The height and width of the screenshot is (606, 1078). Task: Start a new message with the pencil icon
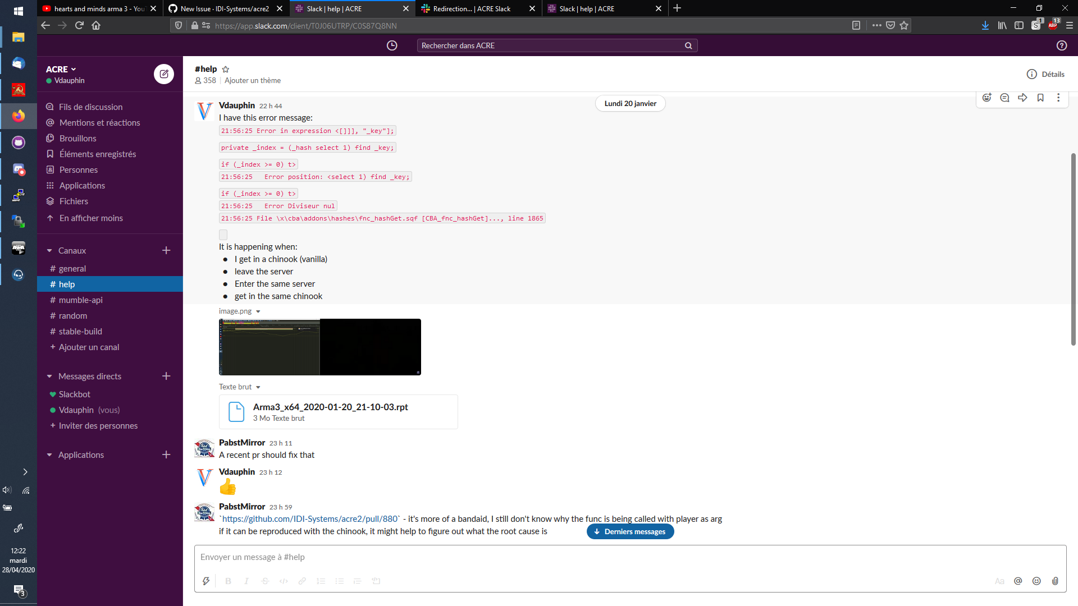163,74
